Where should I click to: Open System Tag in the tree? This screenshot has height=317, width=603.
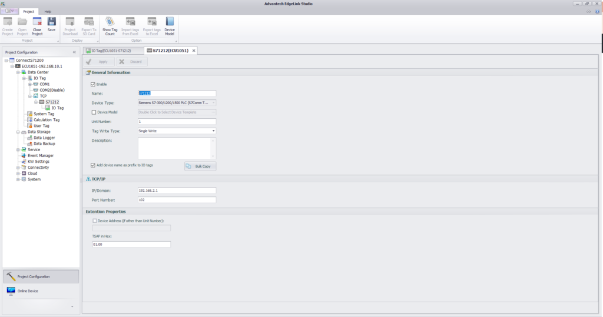(x=44, y=114)
